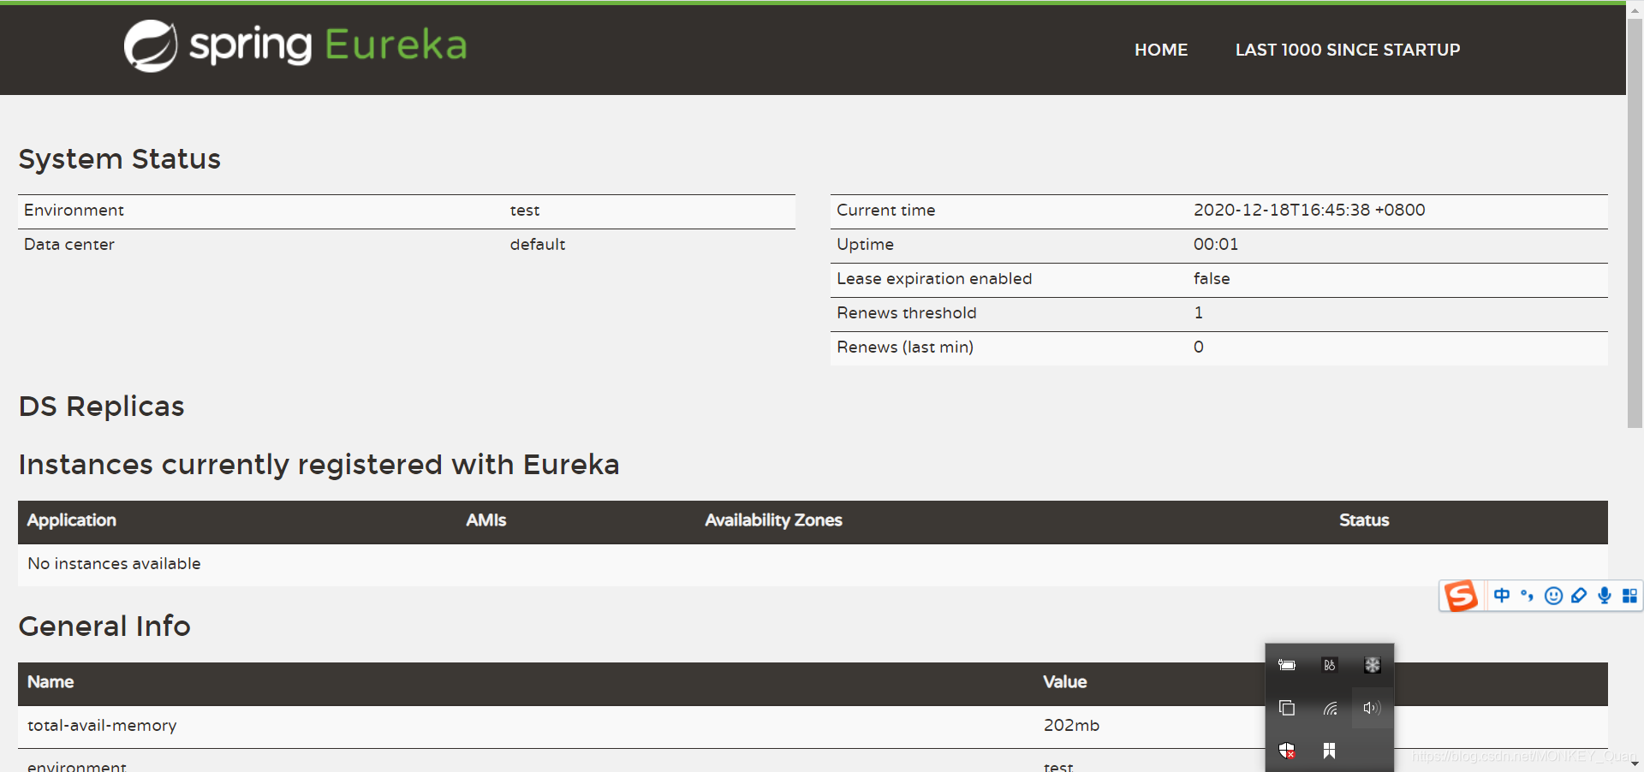Toggle punctuation mode on Sogou bar
Screen dimensions: 1644x772
(1527, 596)
